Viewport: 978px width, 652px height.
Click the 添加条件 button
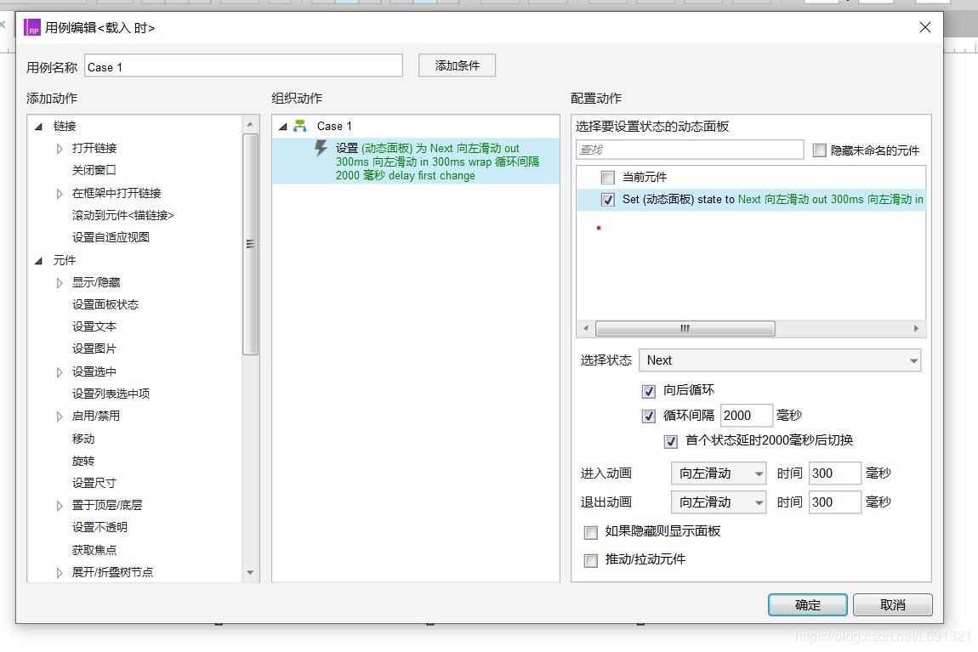pos(458,65)
